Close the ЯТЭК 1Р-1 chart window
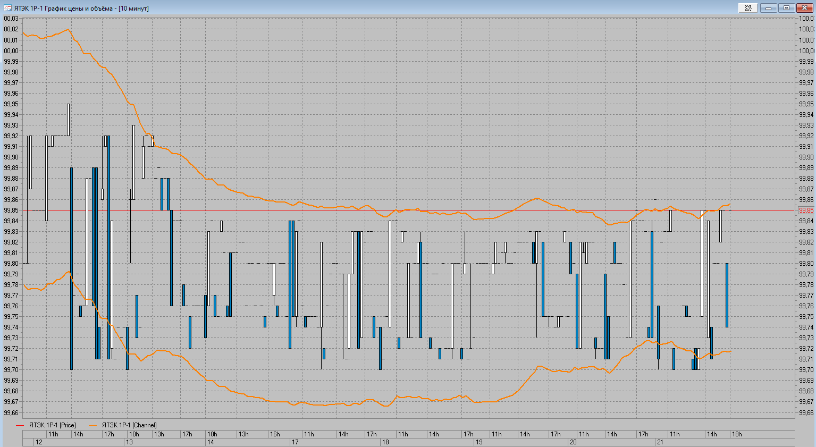 pyautogui.click(x=804, y=8)
